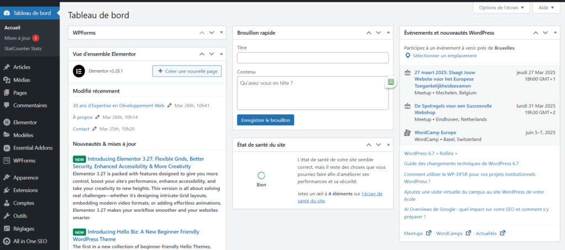
Task: Move Brouillon rapide widget down
Action: (x=379, y=33)
